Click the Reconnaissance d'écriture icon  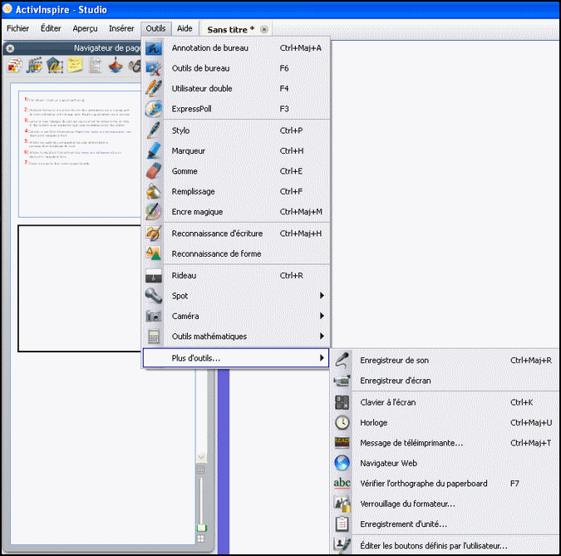click(x=154, y=234)
